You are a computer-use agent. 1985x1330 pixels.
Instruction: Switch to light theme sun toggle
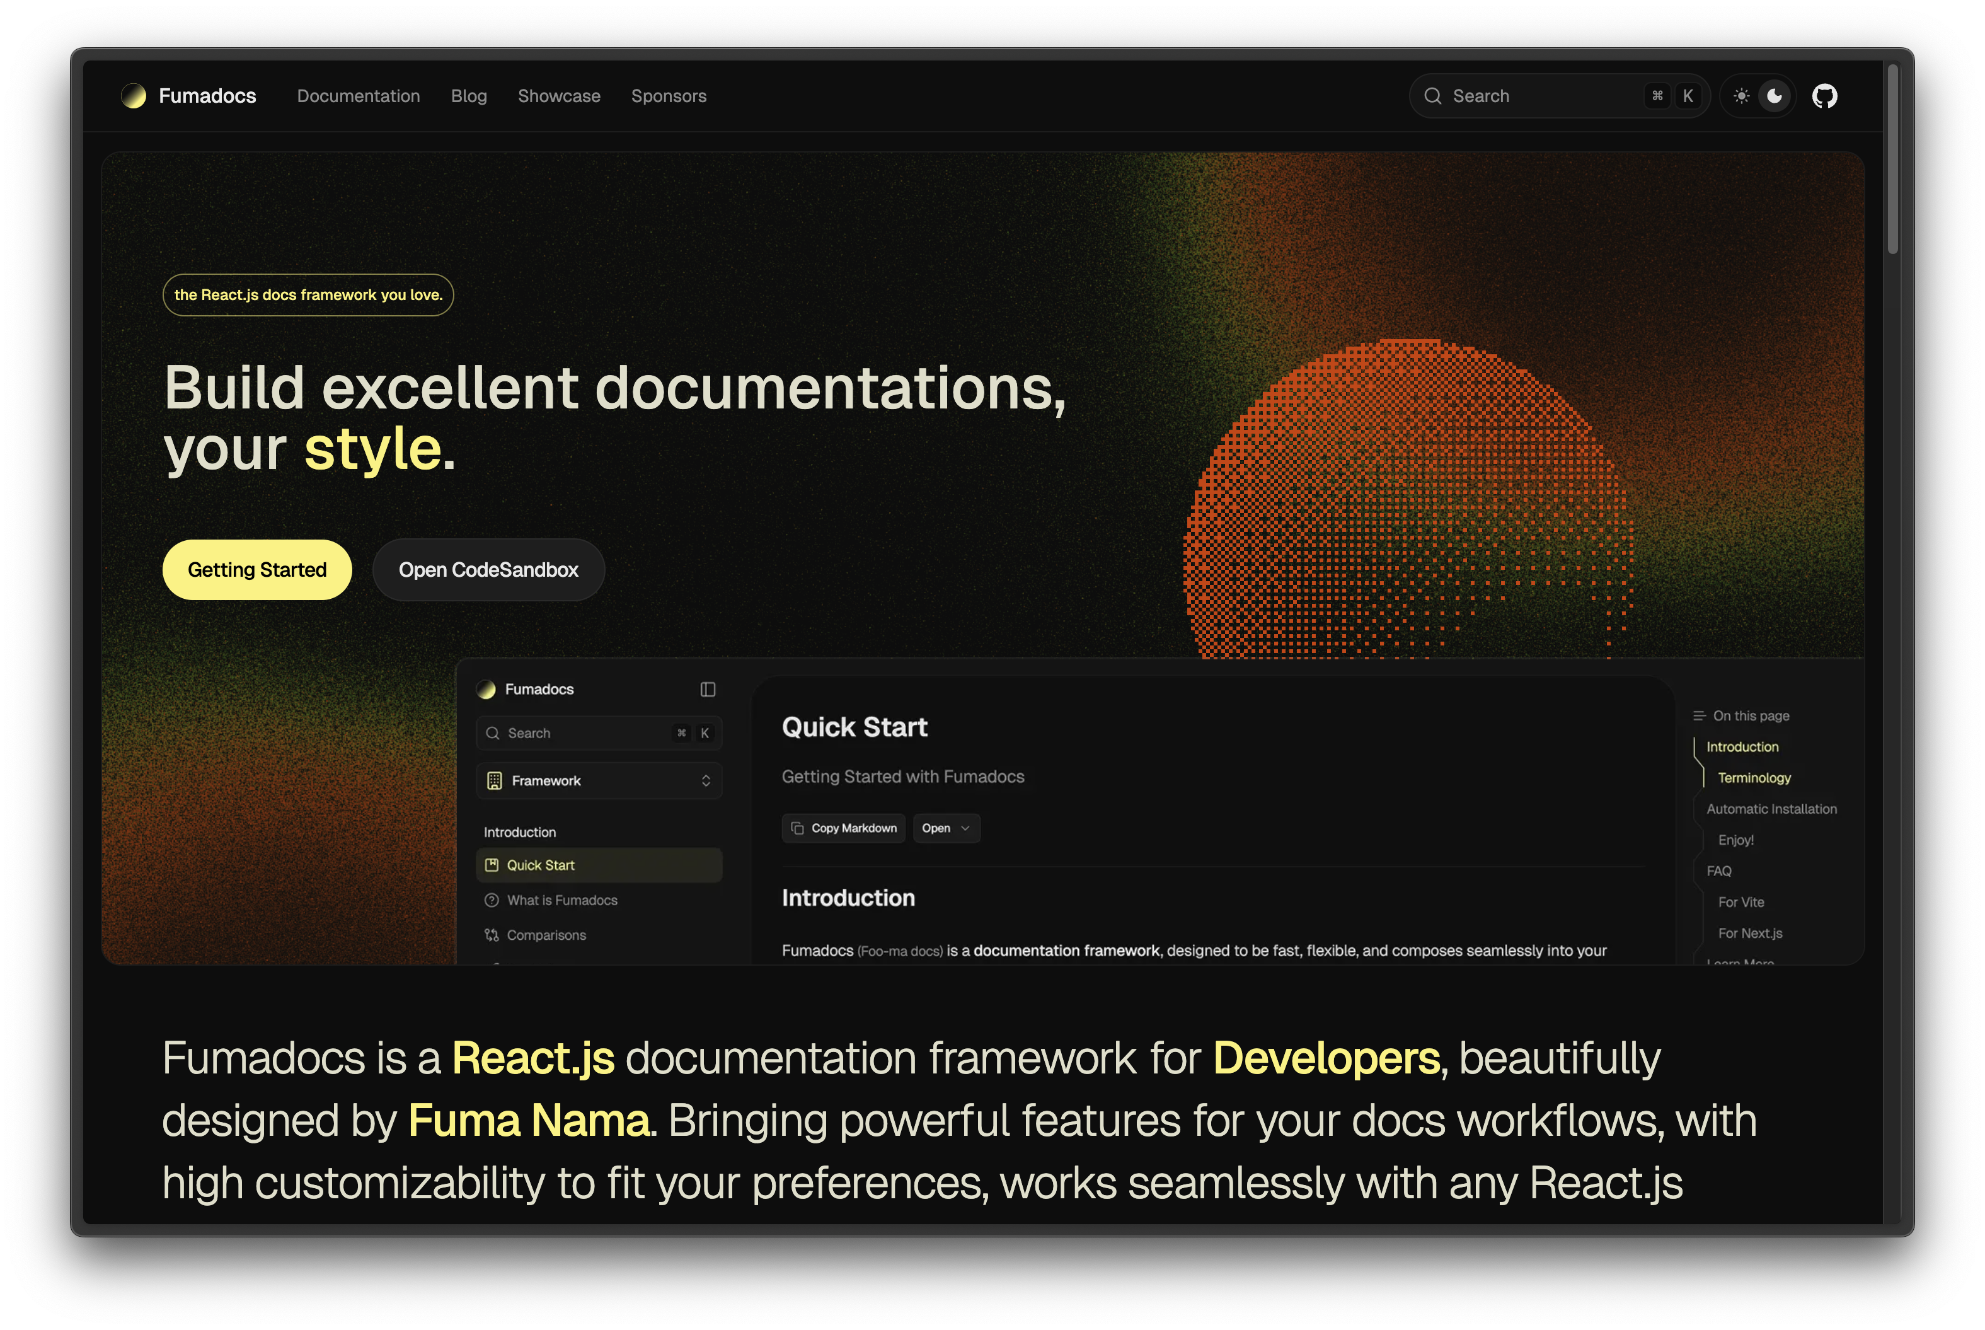pyautogui.click(x=1740, y=96)
